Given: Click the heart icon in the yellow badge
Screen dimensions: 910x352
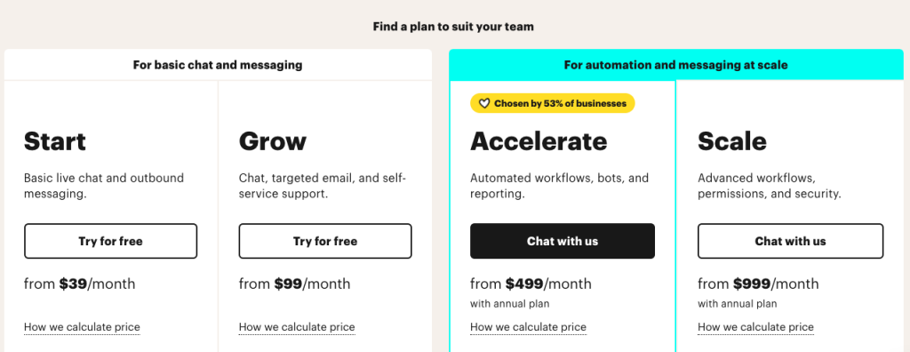Looking at the screenshot, I should [484, 103].
